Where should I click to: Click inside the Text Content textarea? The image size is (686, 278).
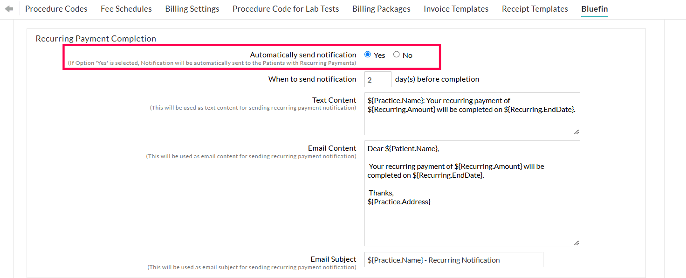(472, 121)
